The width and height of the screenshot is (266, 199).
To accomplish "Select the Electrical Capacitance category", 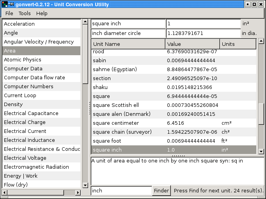I will 41,113.
